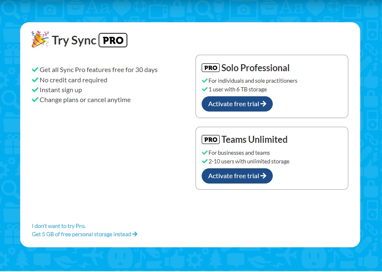
Task: Click the 'Try Sync' heading text
Action: (x=74, y=40)
